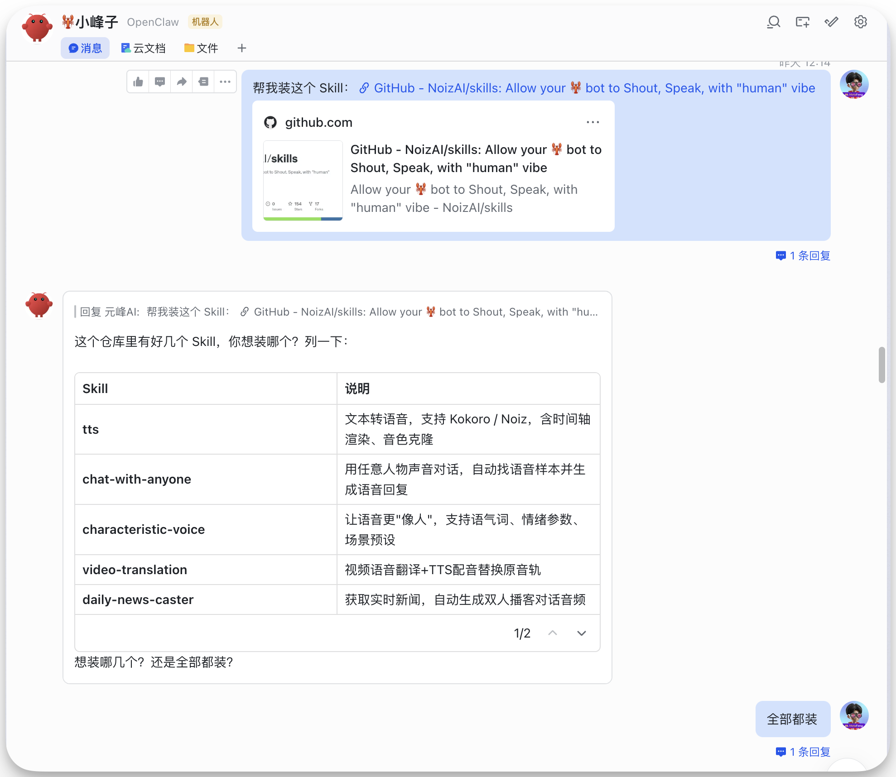Click the bot avatar beside the reply message
The height and width of the screenshot is (777, 896).
(39, 305)
